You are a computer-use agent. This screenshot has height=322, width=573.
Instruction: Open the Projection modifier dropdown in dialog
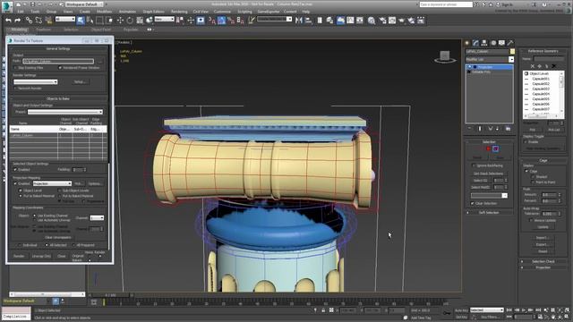click(52, 183)
